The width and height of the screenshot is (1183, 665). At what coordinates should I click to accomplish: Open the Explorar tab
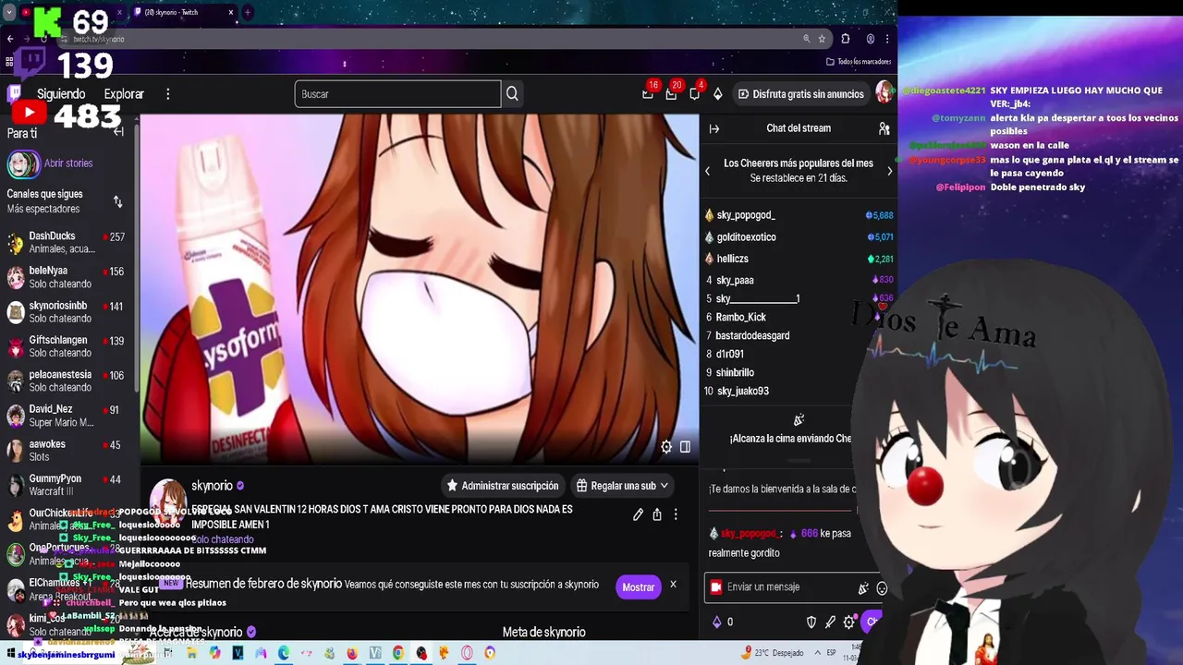coord(124,94)
